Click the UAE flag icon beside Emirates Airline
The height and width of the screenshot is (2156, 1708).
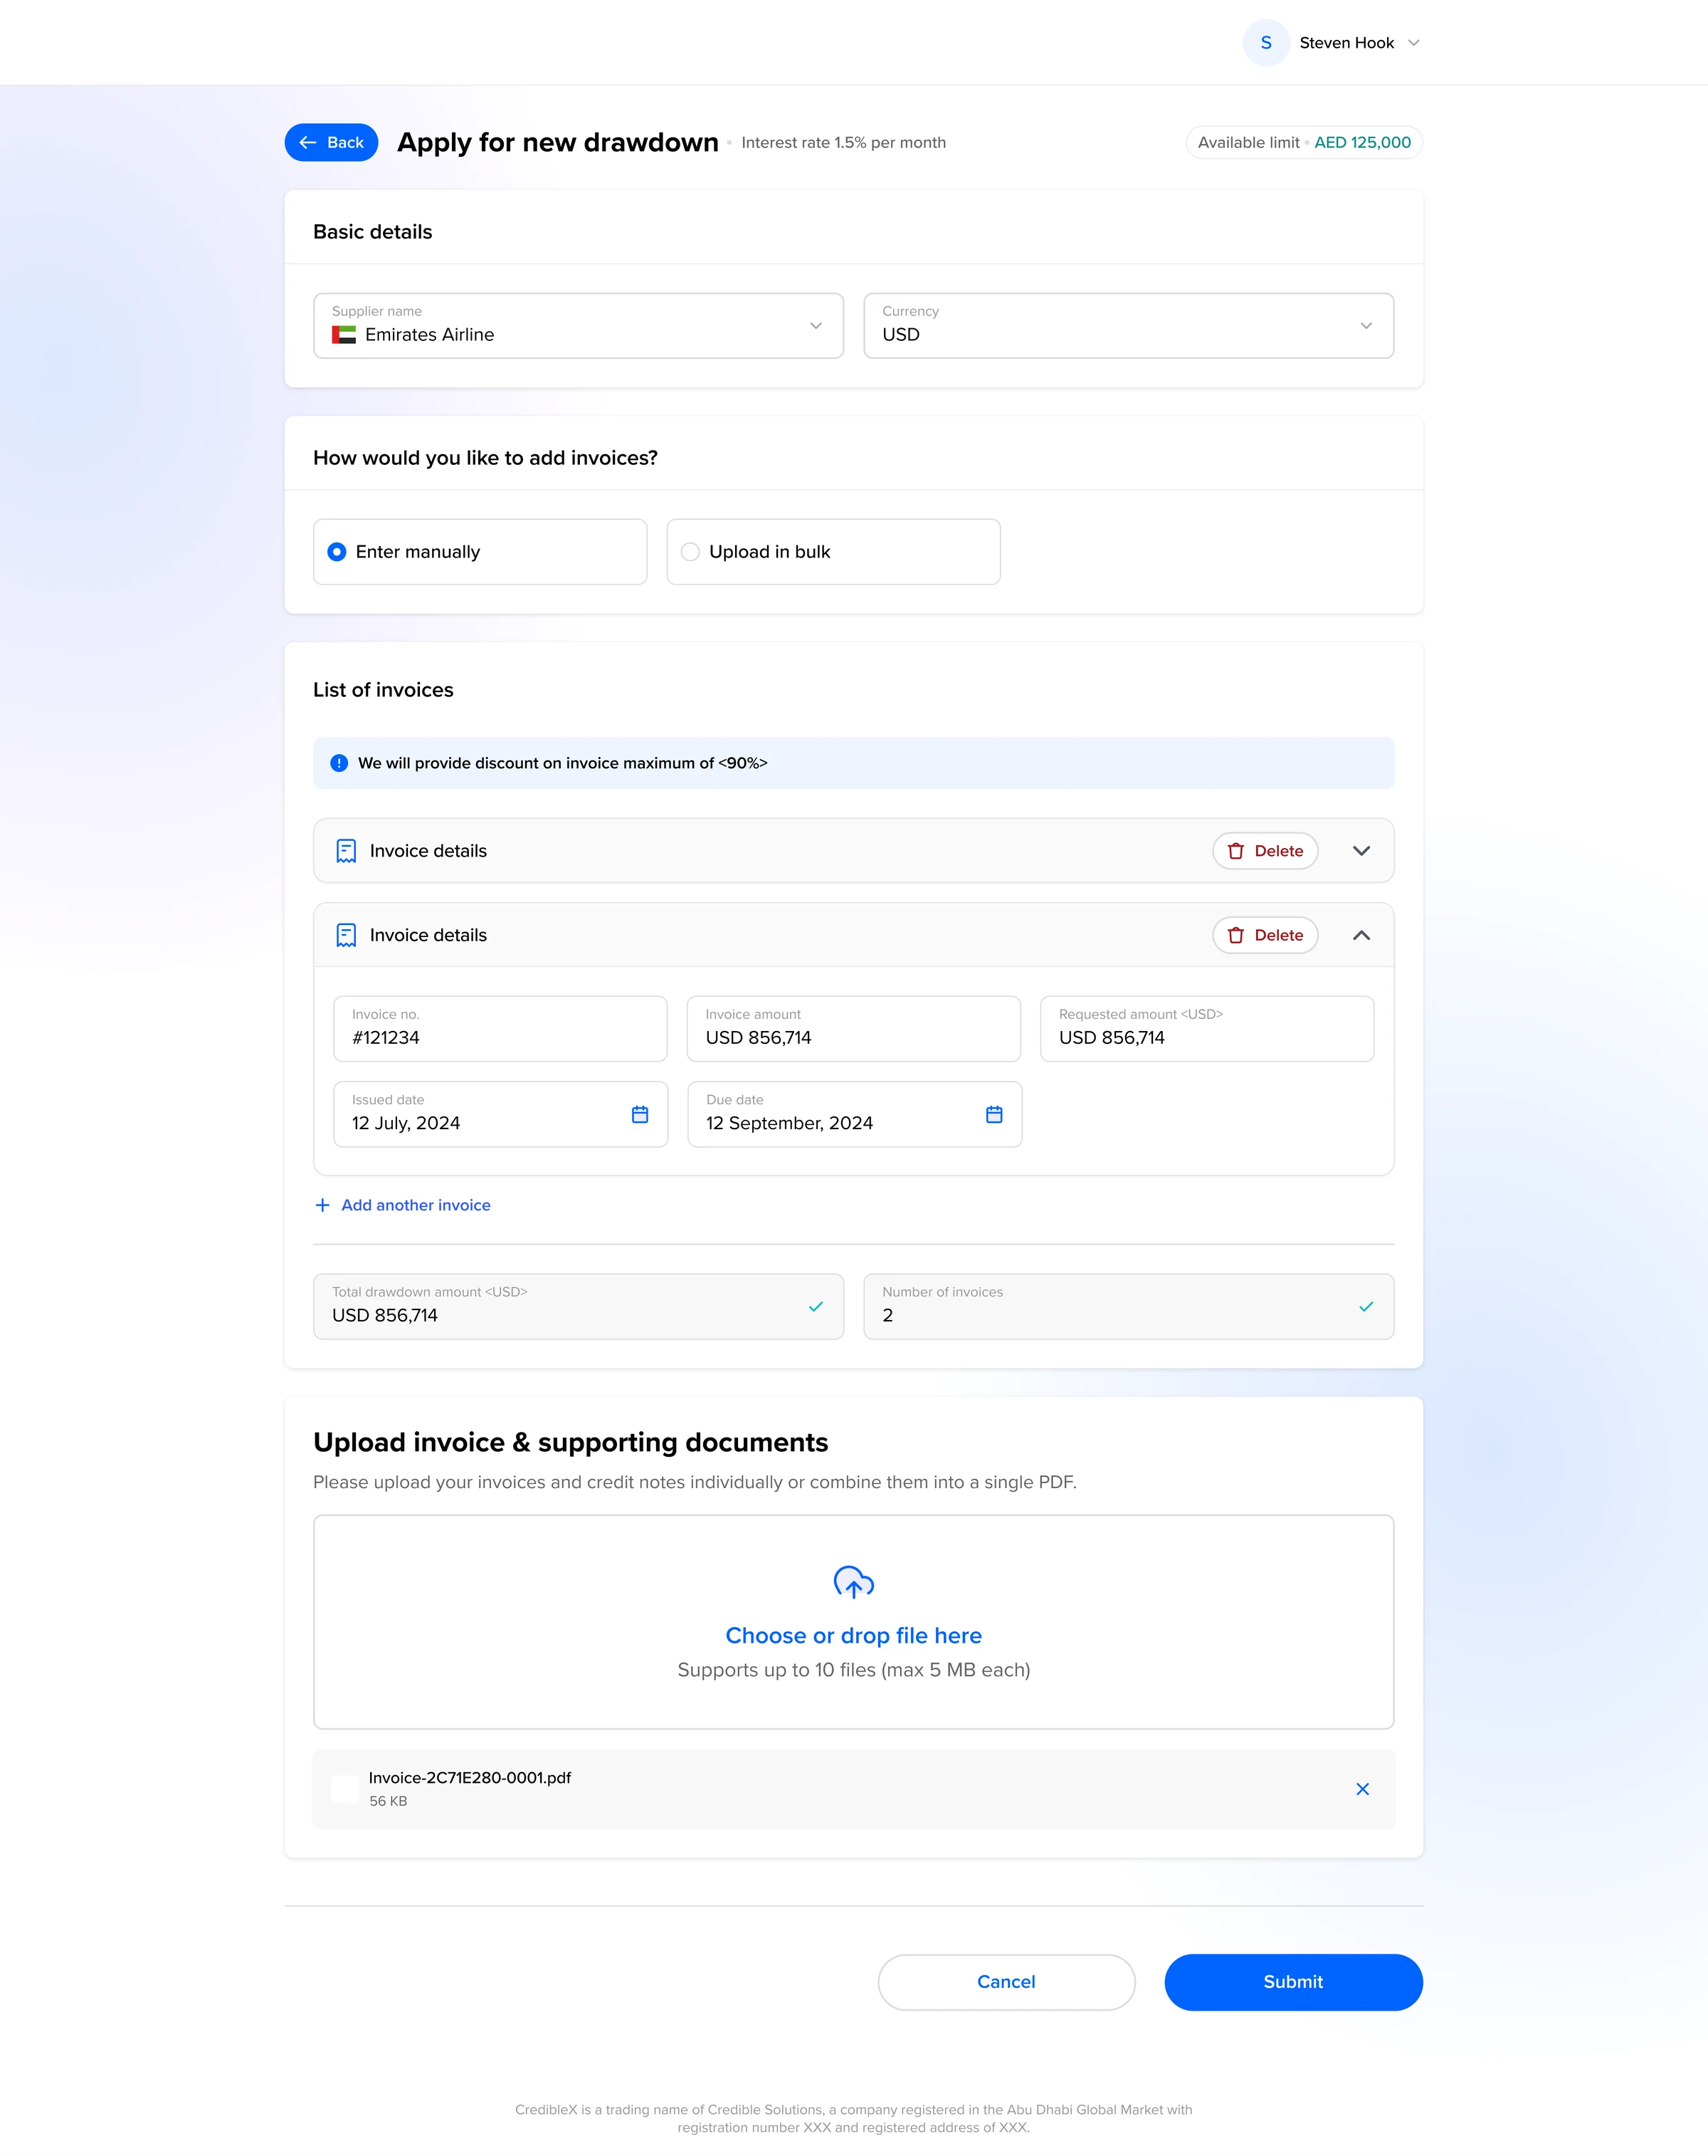(344, 335)
